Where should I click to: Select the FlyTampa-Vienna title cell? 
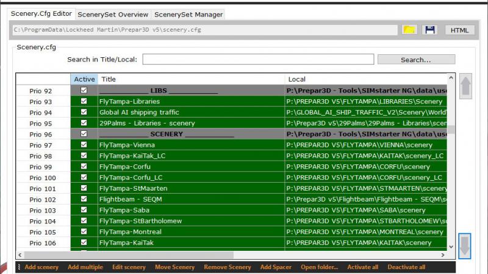pyautogui.click(x=191, y=145)
